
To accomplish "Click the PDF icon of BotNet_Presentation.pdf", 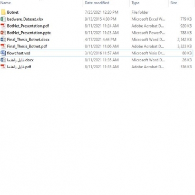I will pyautogui.click(x=3, y=26).
